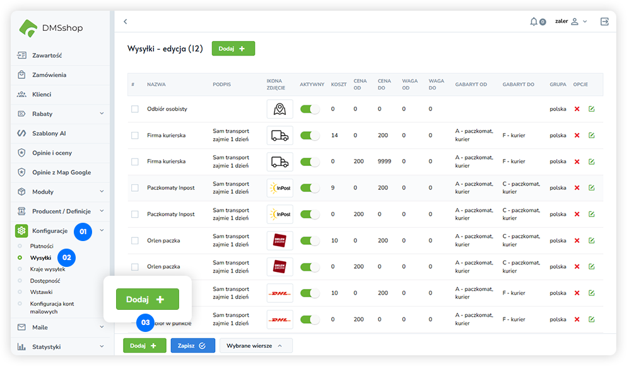Screen dimensions: 627x366
Task: Open the Wybrane wiersze dropdown
Action: 255,346
